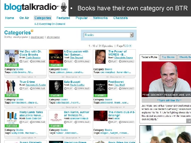Expand Description under Sala Buzzati card
The height and width of the screenshot is (143, 191).
70,107
